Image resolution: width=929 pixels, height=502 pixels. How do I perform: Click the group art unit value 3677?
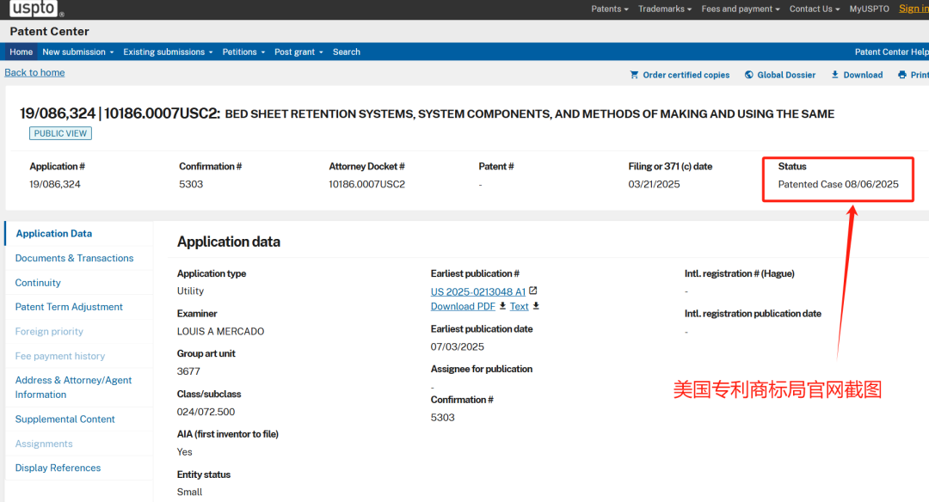pos(188,371)
